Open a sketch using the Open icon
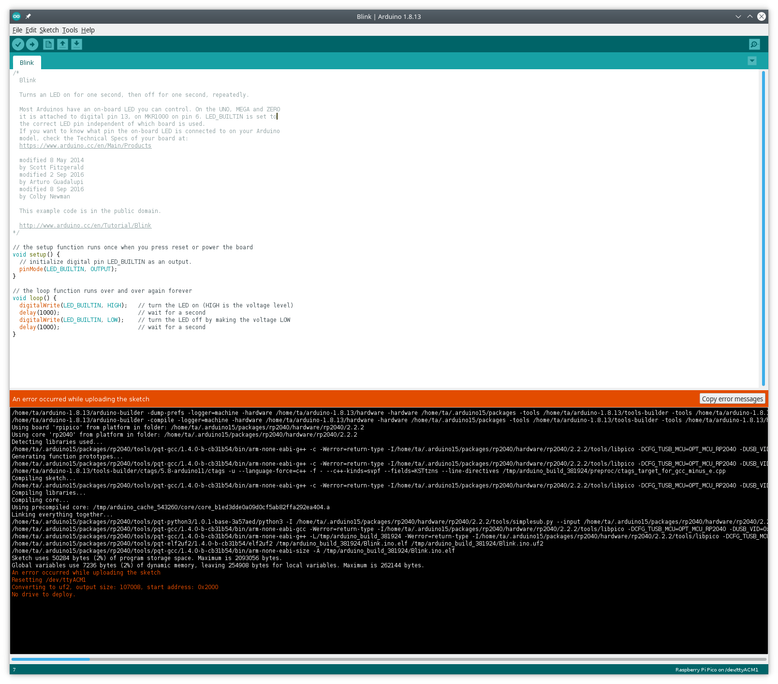The image size is (778, 684). pyautogui.click(x=62, y=45)
